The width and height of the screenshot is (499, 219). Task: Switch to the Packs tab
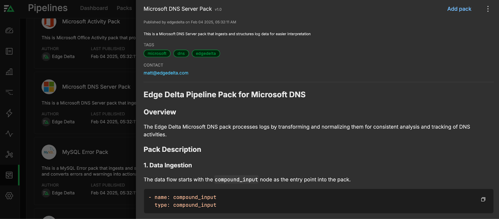click(124, 8)
